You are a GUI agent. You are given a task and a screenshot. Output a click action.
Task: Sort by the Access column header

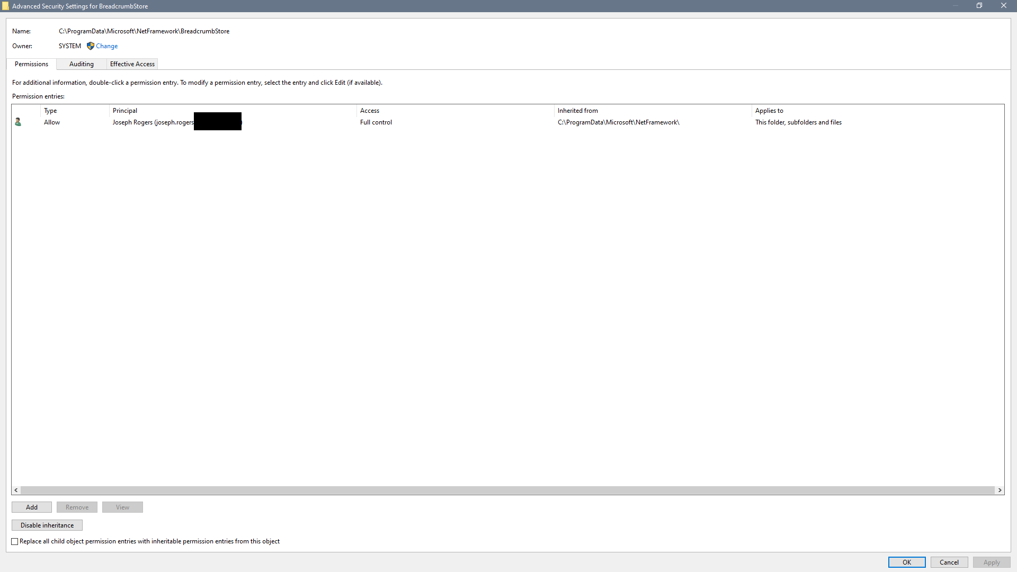tap(370, 111)
